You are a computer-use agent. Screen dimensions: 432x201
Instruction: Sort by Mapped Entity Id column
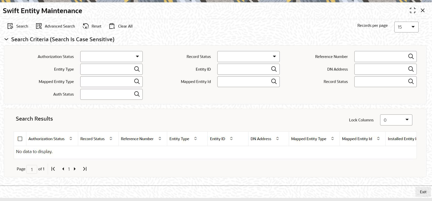pos(378,139)
